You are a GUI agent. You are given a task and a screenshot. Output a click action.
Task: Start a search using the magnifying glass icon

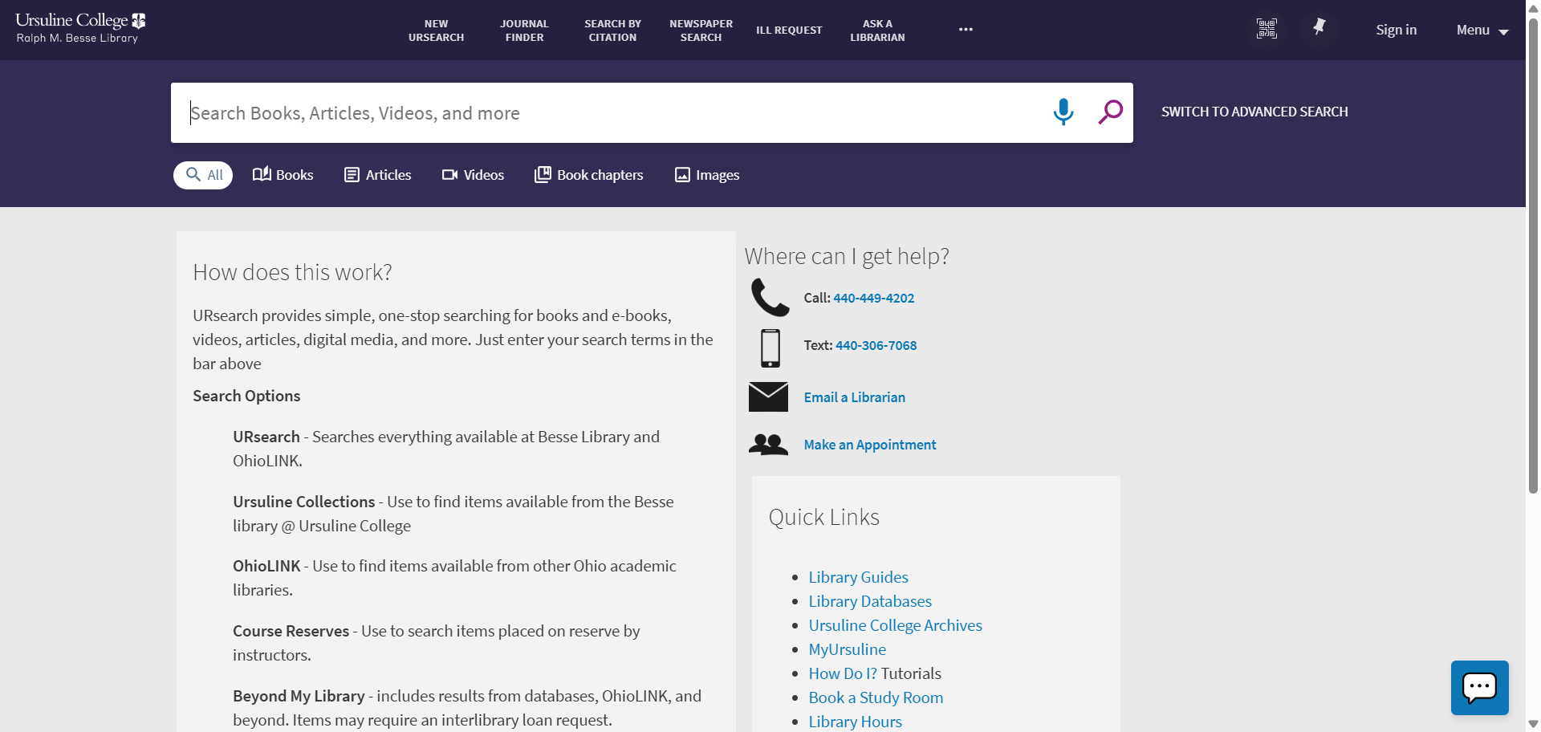(1110, 112)
